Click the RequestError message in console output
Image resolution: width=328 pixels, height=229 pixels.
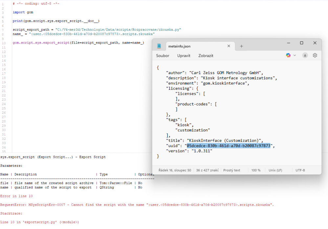pos(137,205)
